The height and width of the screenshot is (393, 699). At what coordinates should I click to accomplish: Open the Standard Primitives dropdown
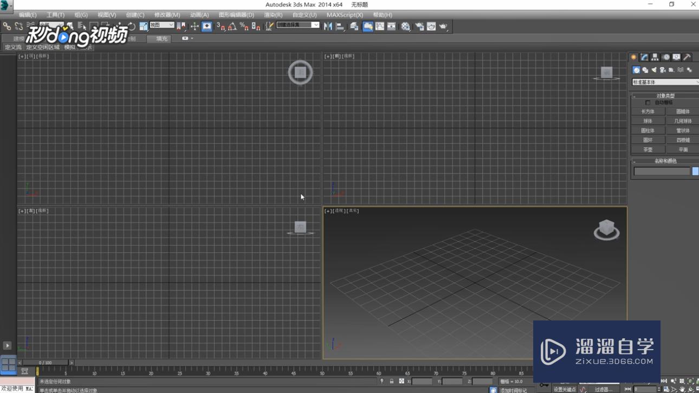664,82
